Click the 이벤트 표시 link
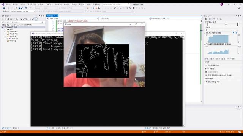Image resolution: width=243 pixels, height=136 pixels. (213, 65)
